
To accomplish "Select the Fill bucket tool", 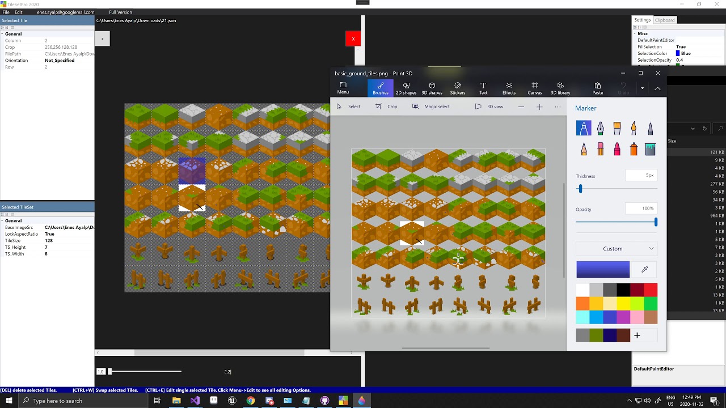I will tap(651, 148).
